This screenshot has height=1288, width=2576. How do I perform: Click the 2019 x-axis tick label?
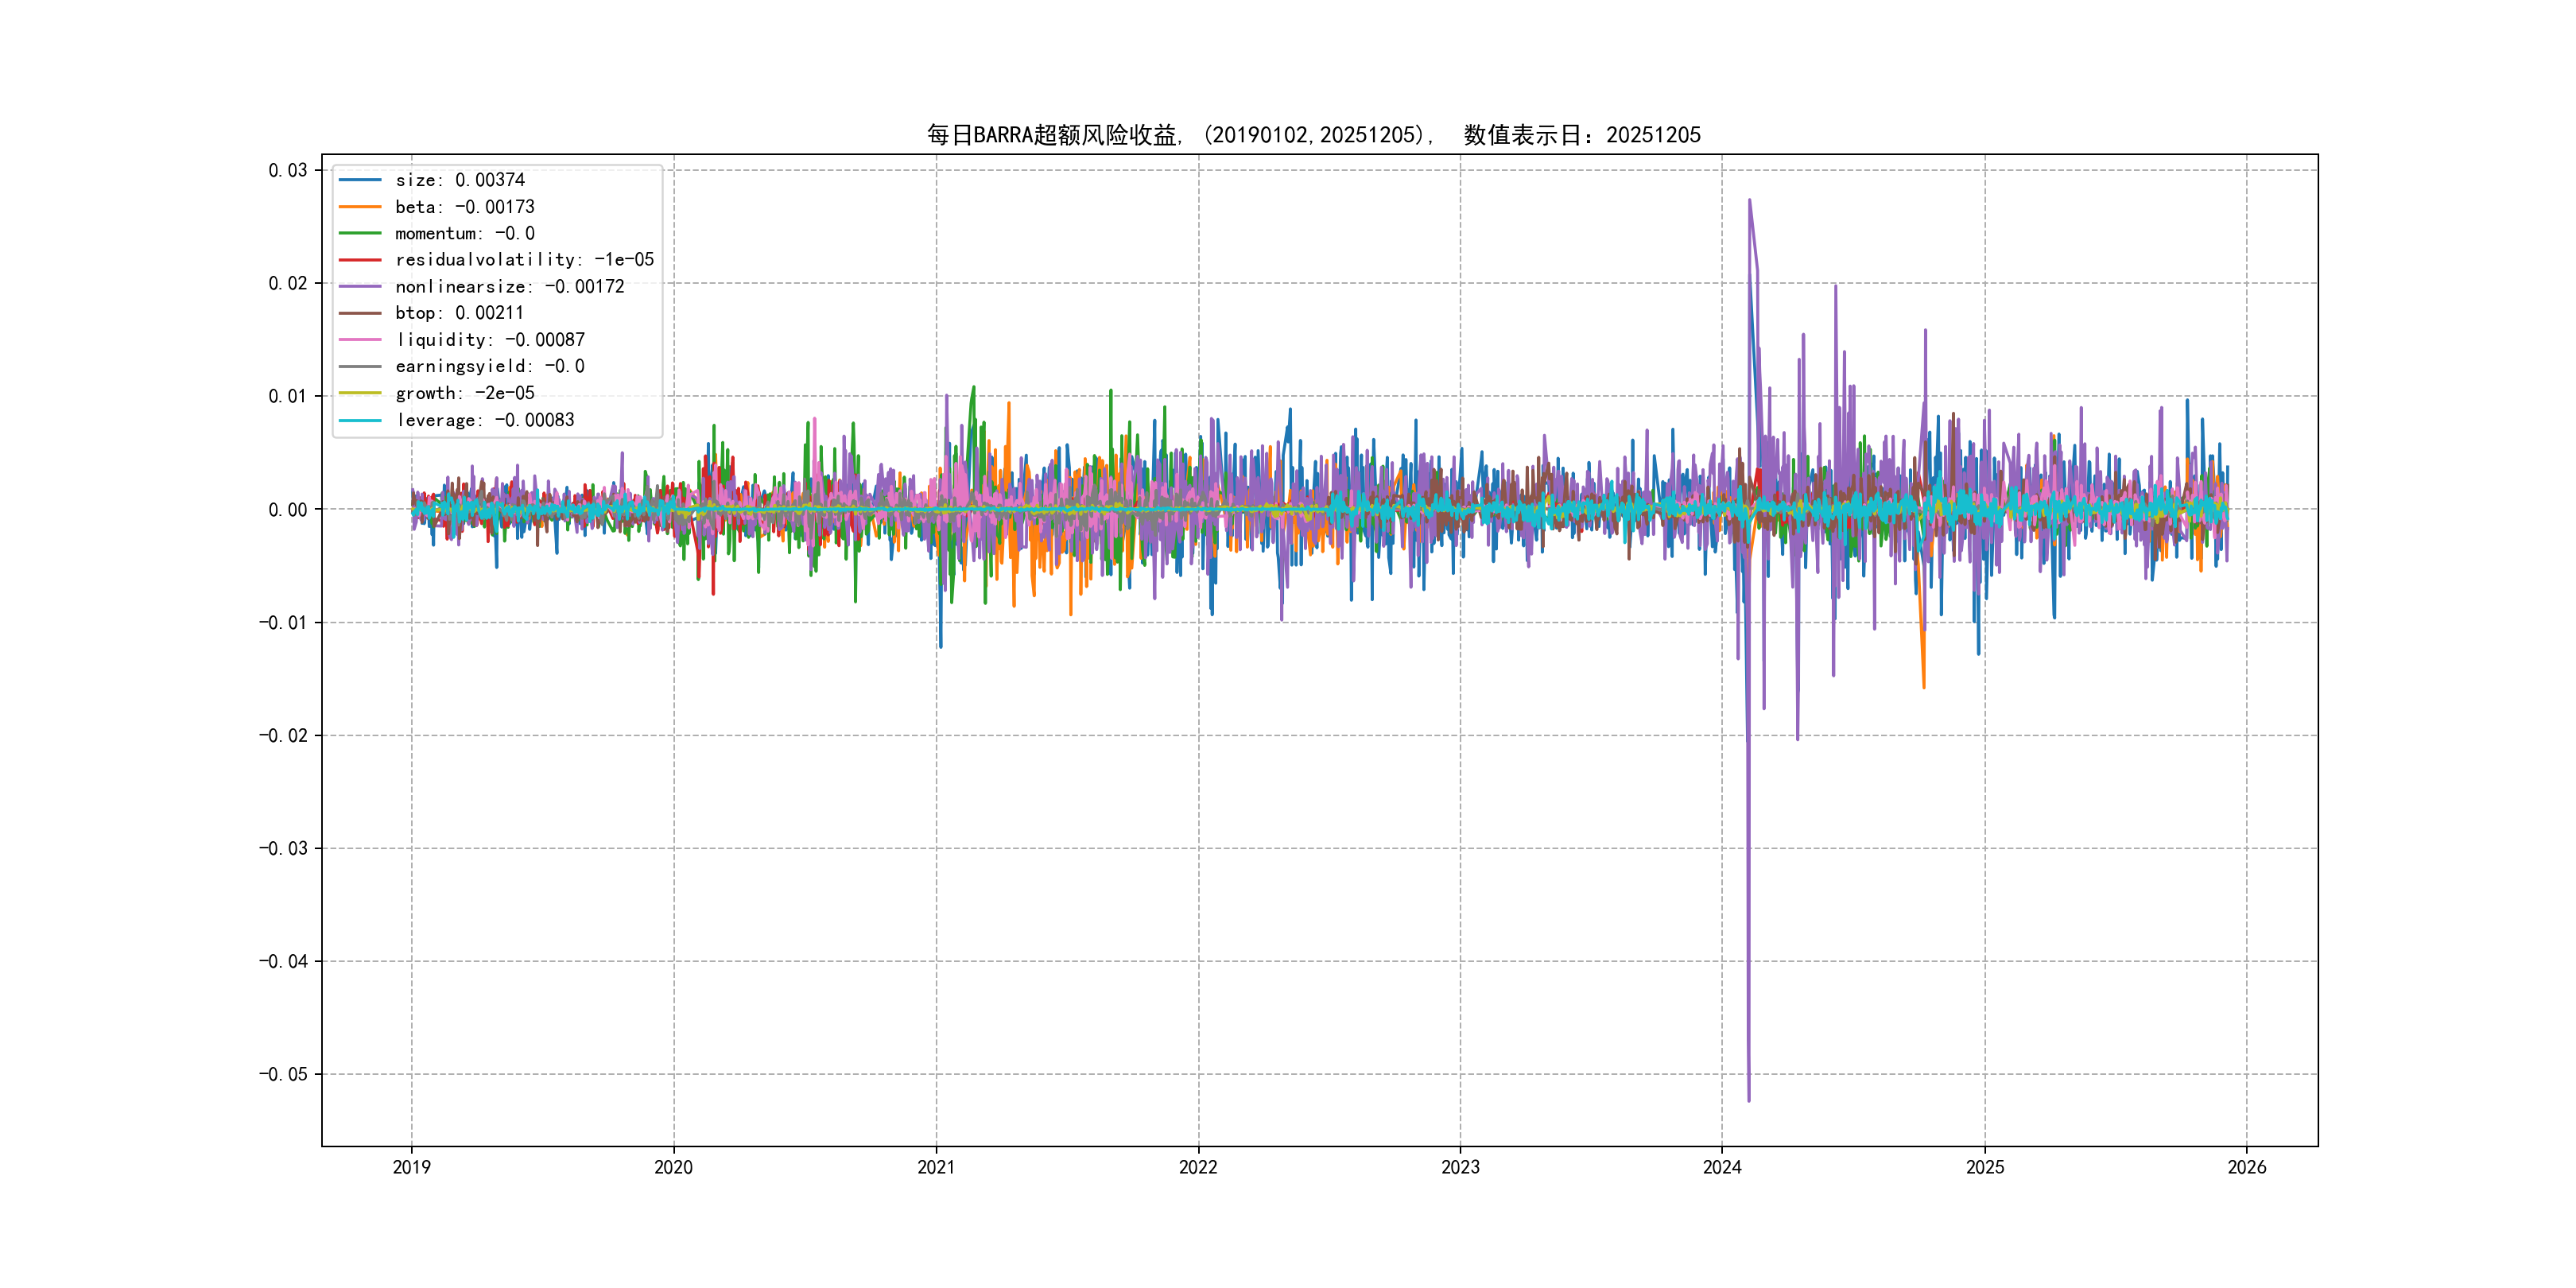(411, 1167)
